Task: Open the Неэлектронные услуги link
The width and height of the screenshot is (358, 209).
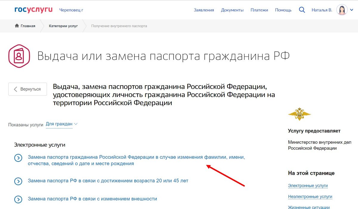Action: [310, 196]
